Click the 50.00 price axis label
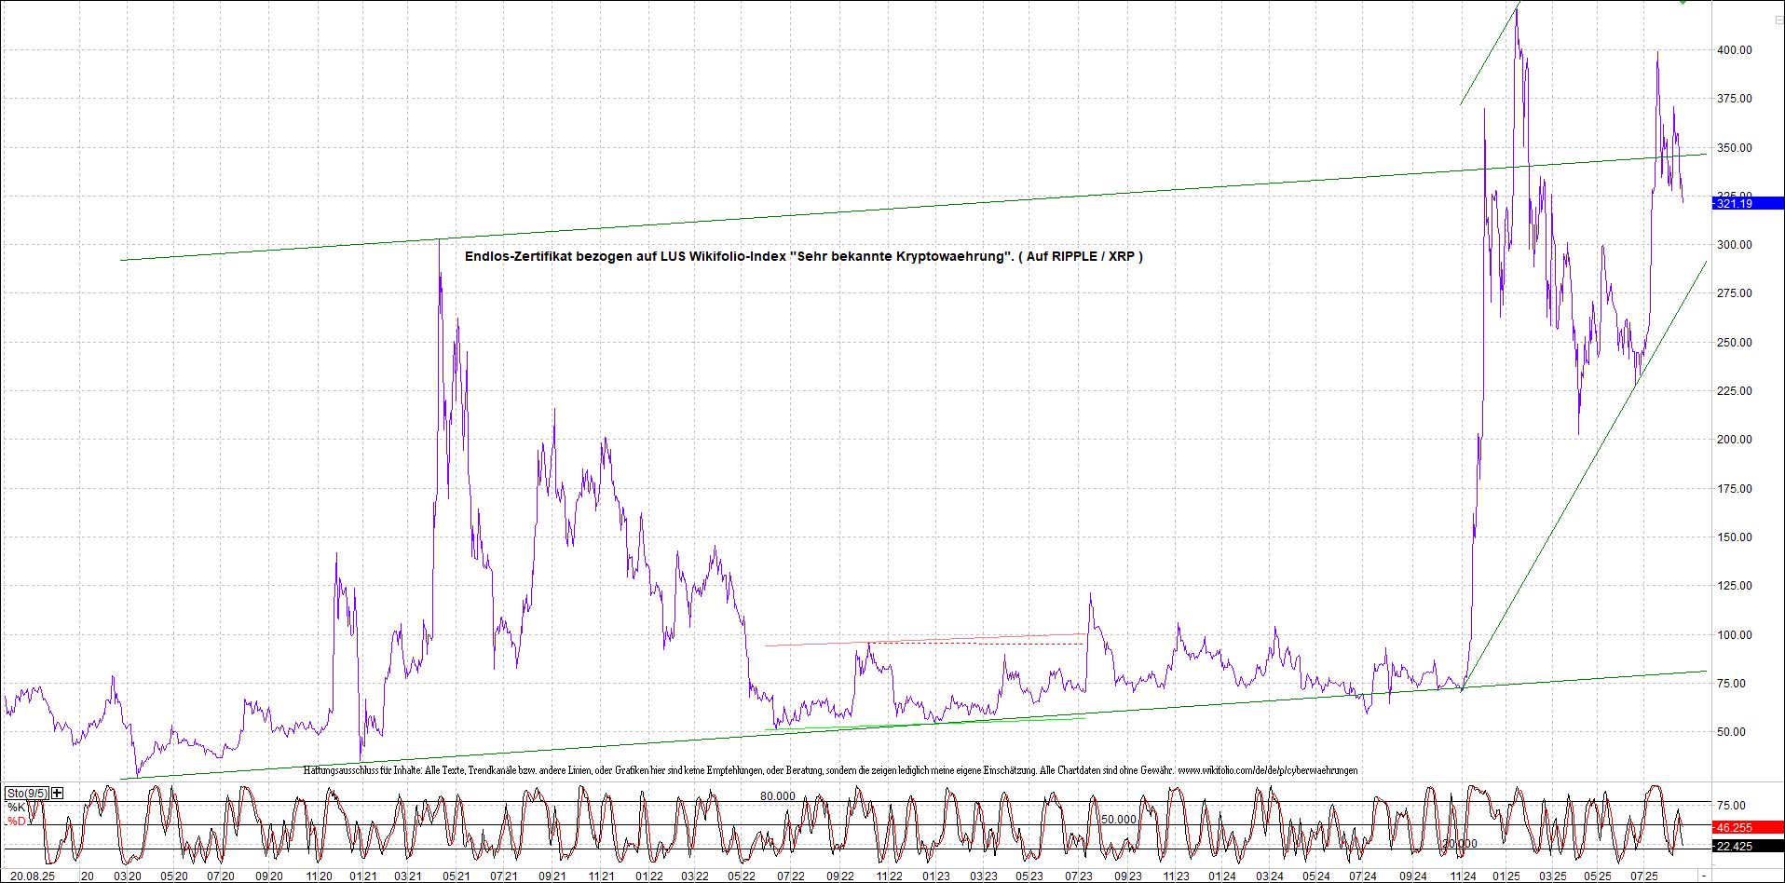The height and width of the screenshot is (883, 1785). coord(1731,732)
